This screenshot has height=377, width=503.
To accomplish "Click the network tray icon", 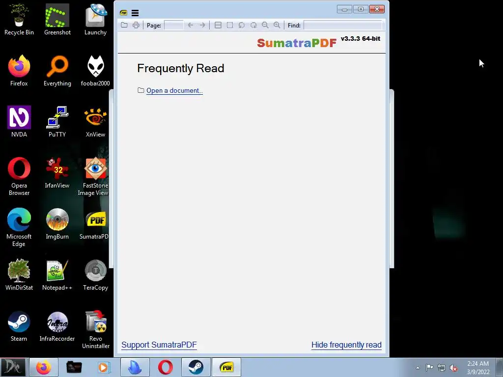I will pyautogui.click(x=442, y=368).
